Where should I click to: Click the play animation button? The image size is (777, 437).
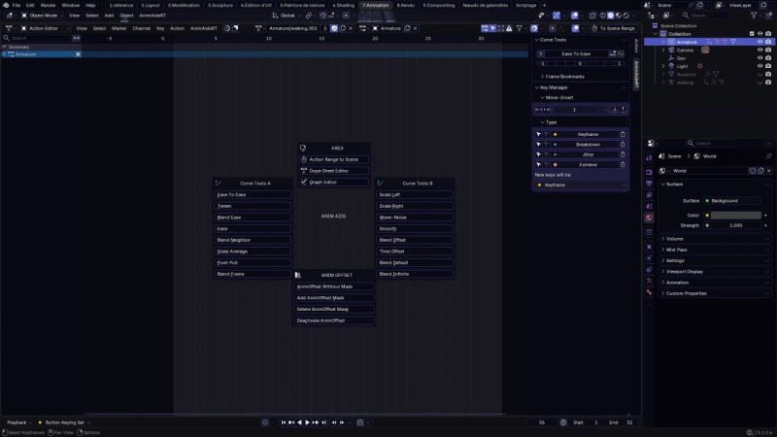[x=308, y=422]
